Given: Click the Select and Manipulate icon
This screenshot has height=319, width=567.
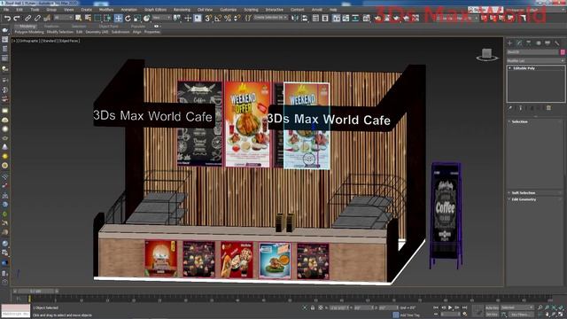Looking at the screenshot, I should click(188, 18).
